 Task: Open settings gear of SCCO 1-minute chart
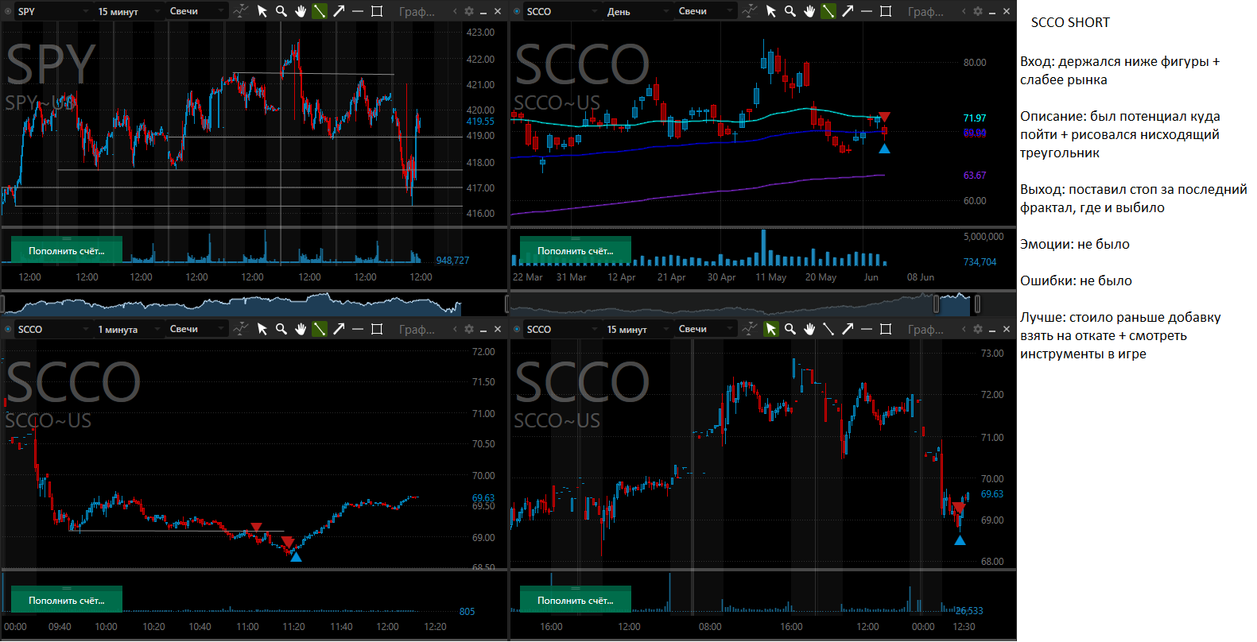pyautogui.click(x=469, y=329)
